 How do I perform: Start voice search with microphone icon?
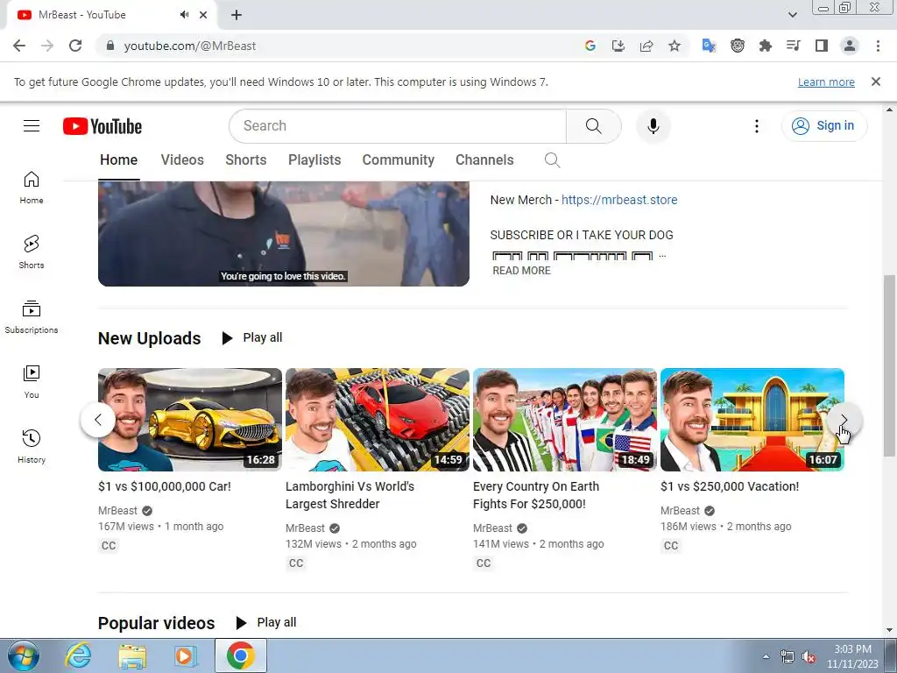(x=653, y=126)
